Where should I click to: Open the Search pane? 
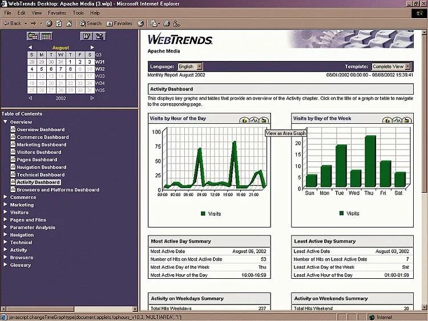[x=90, y=24]
